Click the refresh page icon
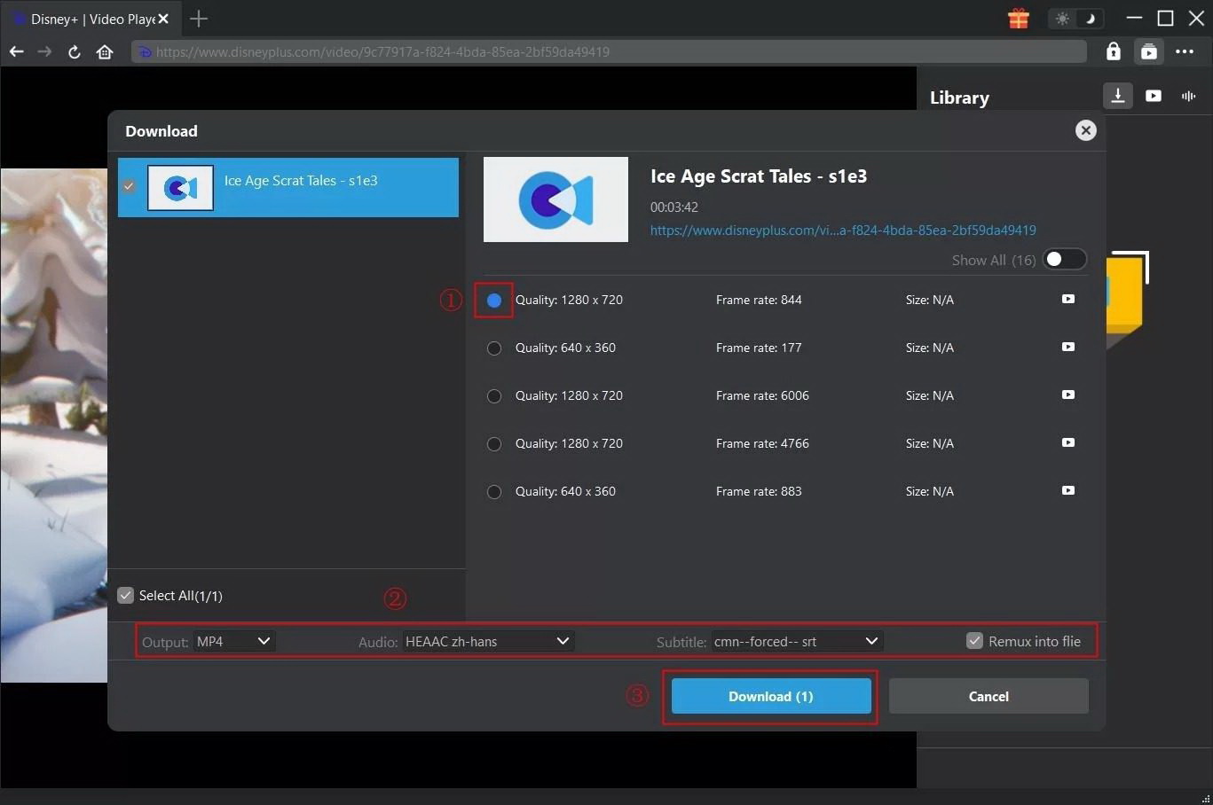Image resolution: width=1213 pixels, height=805 pixels. [74, 51]
